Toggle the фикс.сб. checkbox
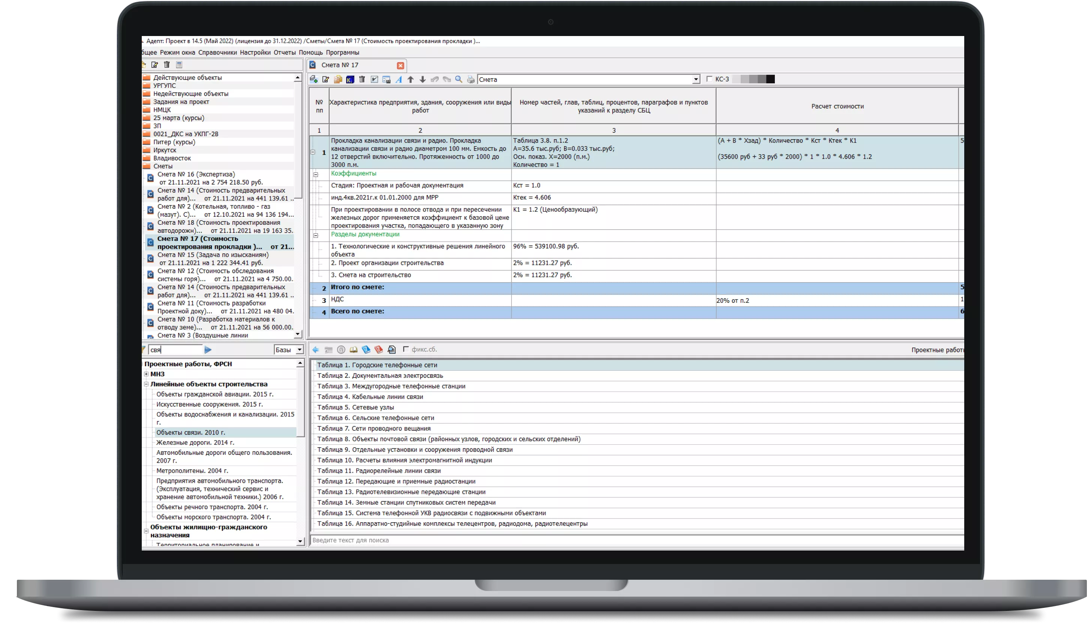This screenshot has width=1088, height=624. (406, 349)
